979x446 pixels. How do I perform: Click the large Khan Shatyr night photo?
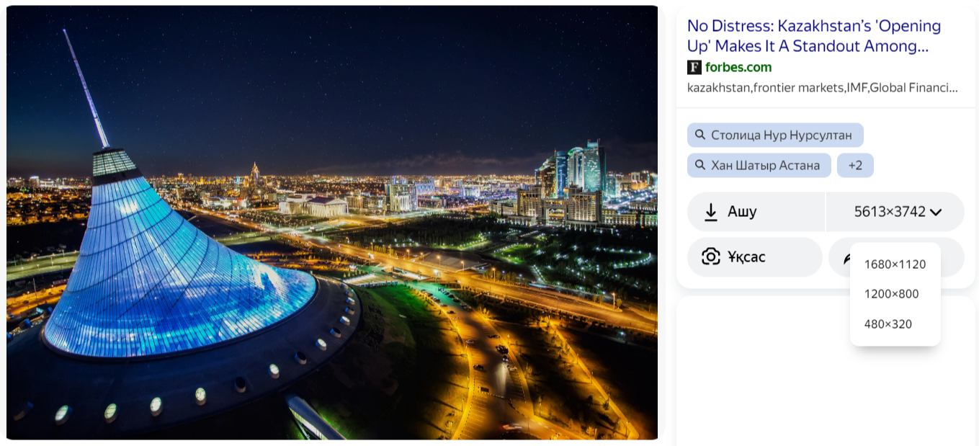pos(332,223)
